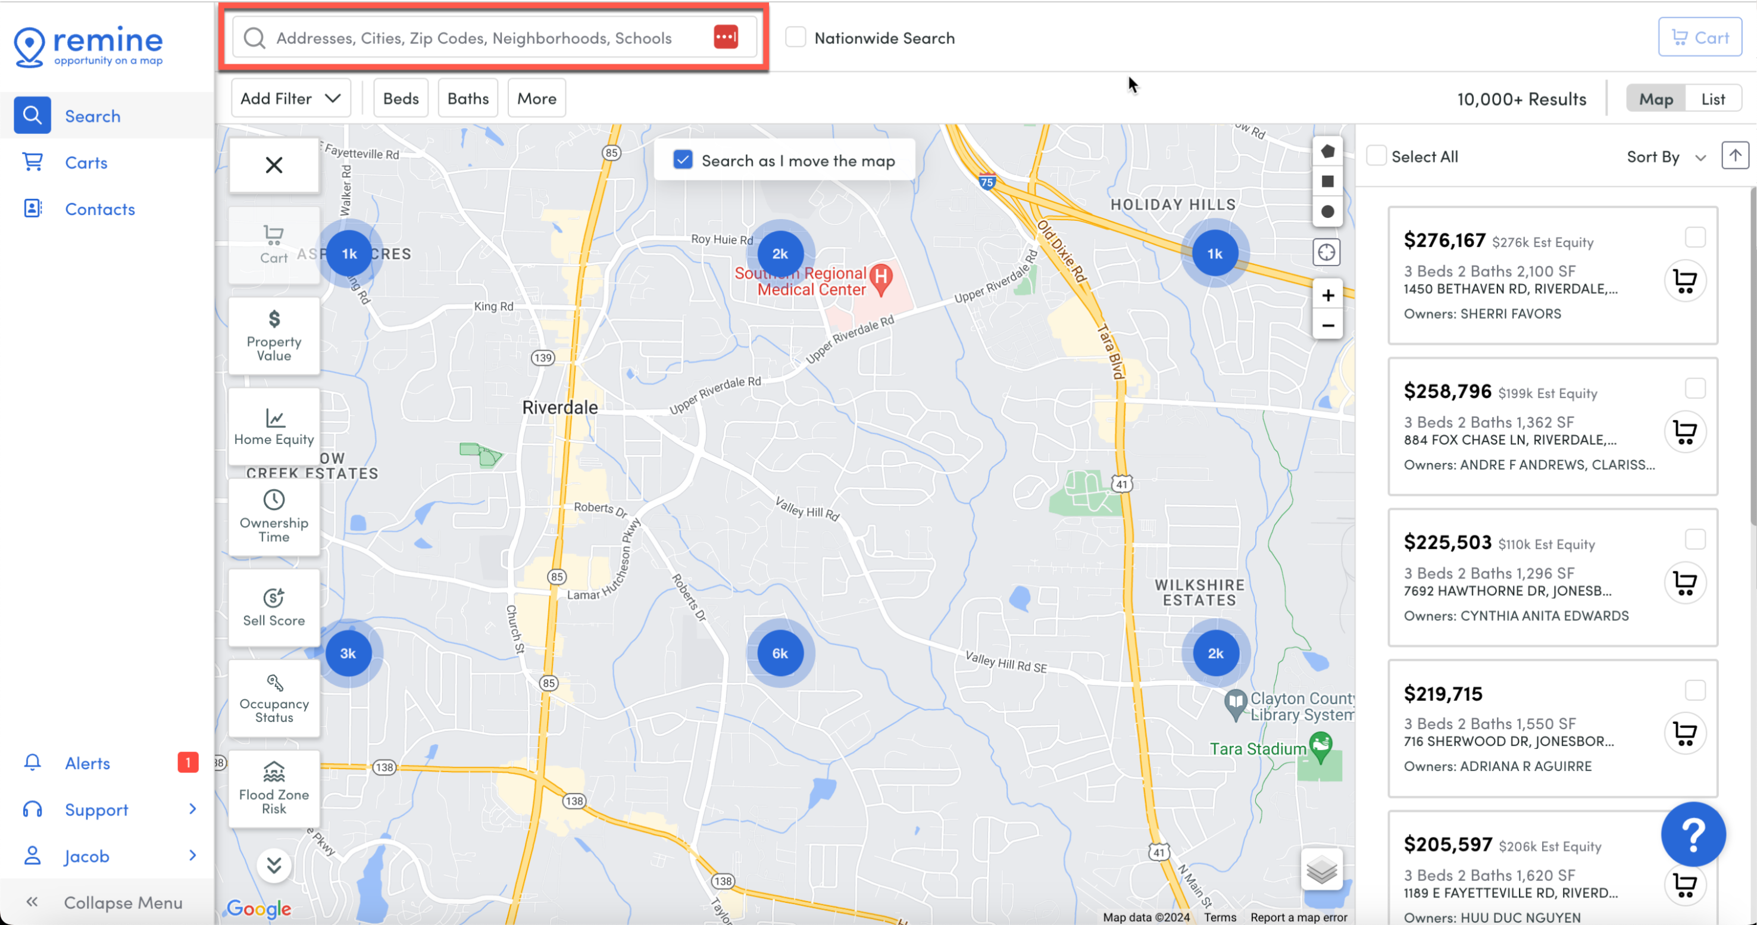Open Google Maps Terms link

[x=1220, y=917]
